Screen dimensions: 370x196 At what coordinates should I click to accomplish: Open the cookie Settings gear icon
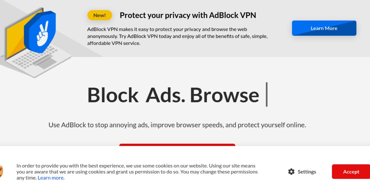[x=291, y=172]
